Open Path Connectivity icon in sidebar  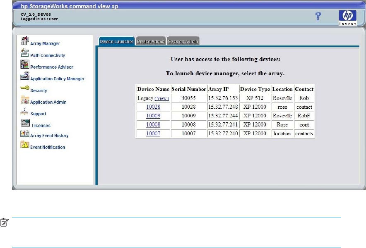[x=24, y=53]
